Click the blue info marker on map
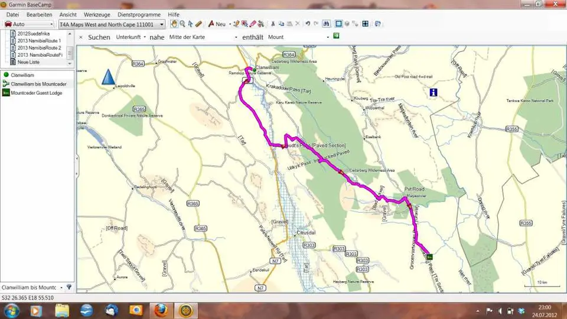567x319 pixels. coord(433,92)
